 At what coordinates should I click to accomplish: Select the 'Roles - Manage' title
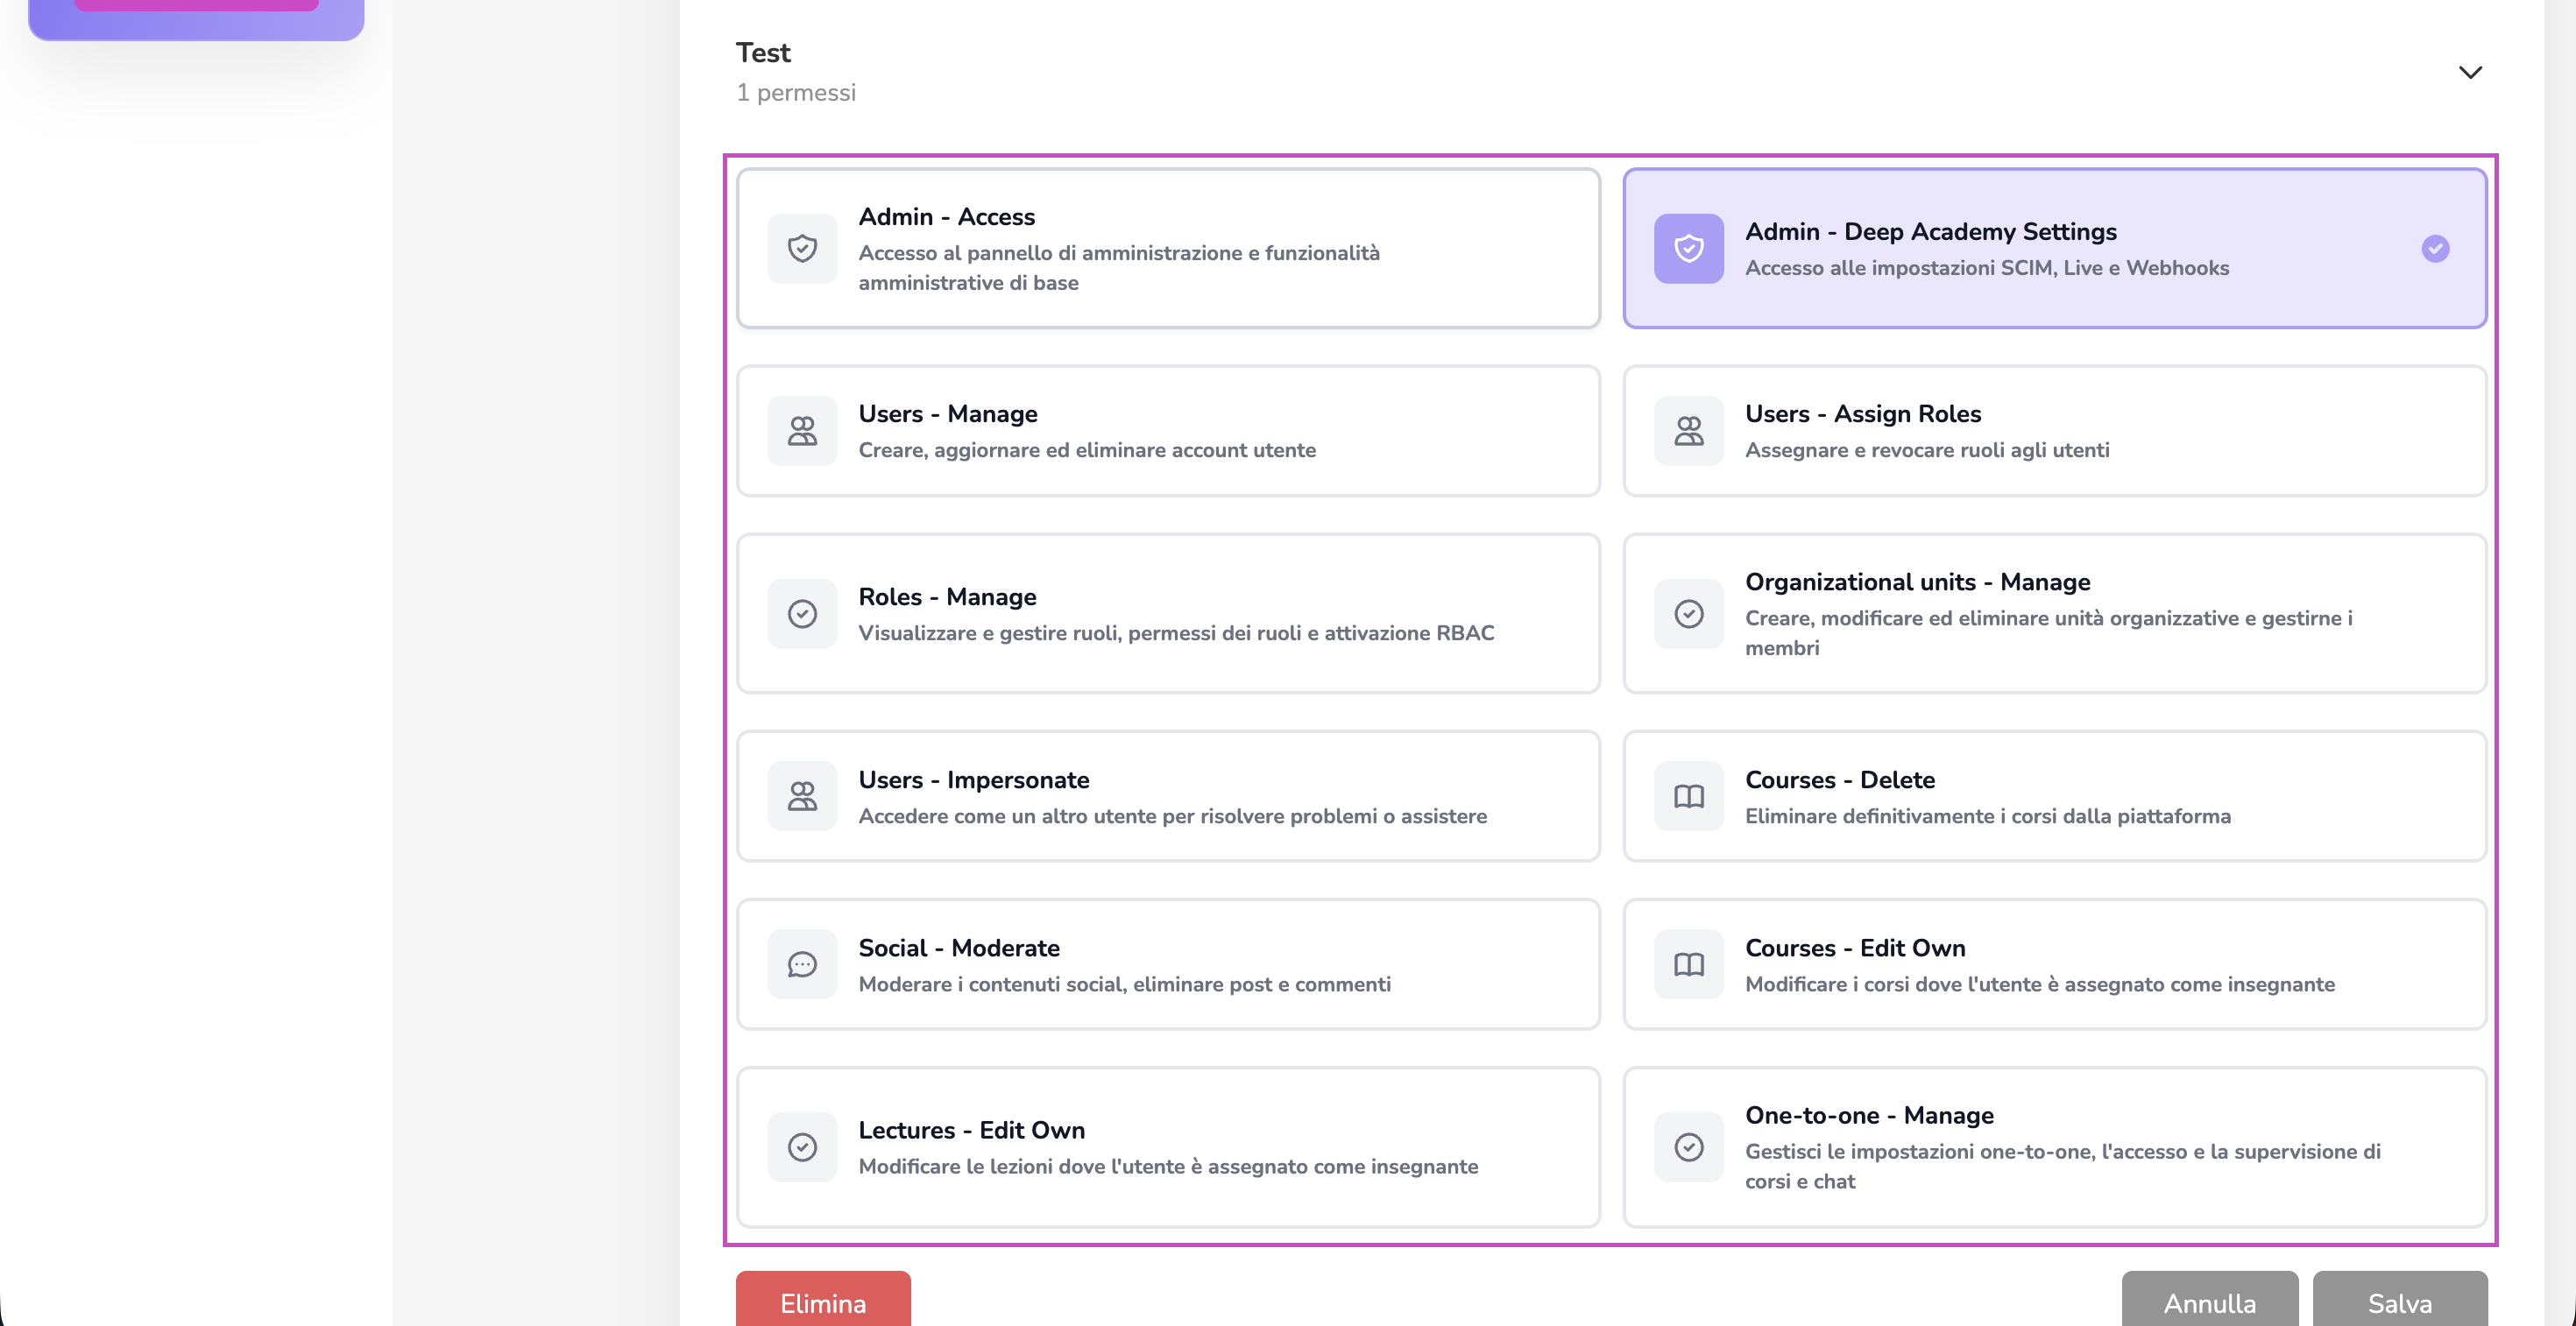947,596
